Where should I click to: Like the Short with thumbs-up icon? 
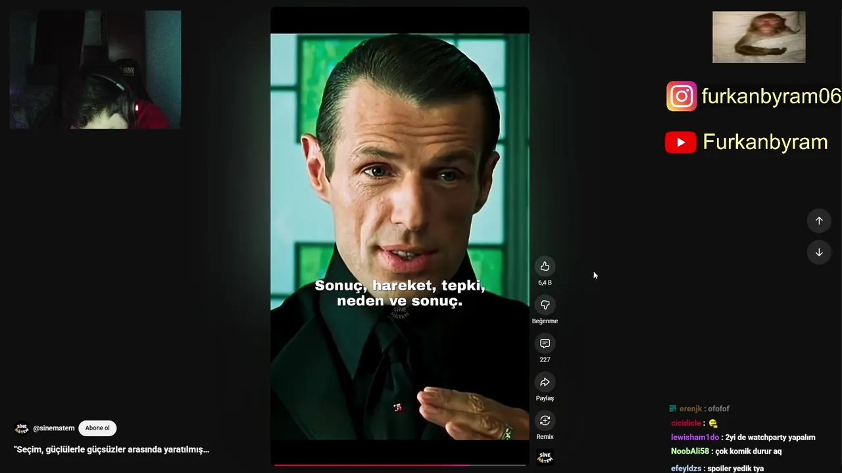pyautogui.click(x=545, y=266)
